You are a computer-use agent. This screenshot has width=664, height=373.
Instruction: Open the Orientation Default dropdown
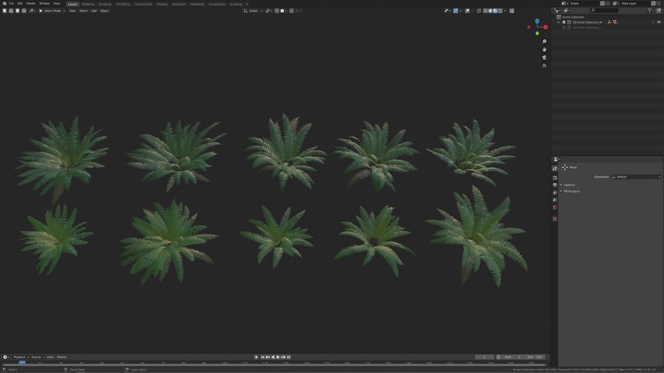(636, 177)
